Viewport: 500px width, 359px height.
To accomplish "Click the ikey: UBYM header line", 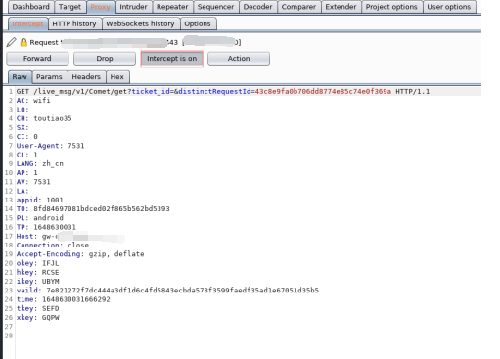I will 37,282.
